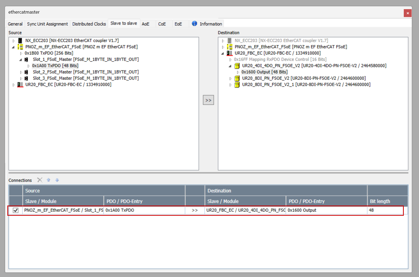The image size is (419, 277).
Task: Expand Slot_2_FSoE_Master node
Action: 21,72
